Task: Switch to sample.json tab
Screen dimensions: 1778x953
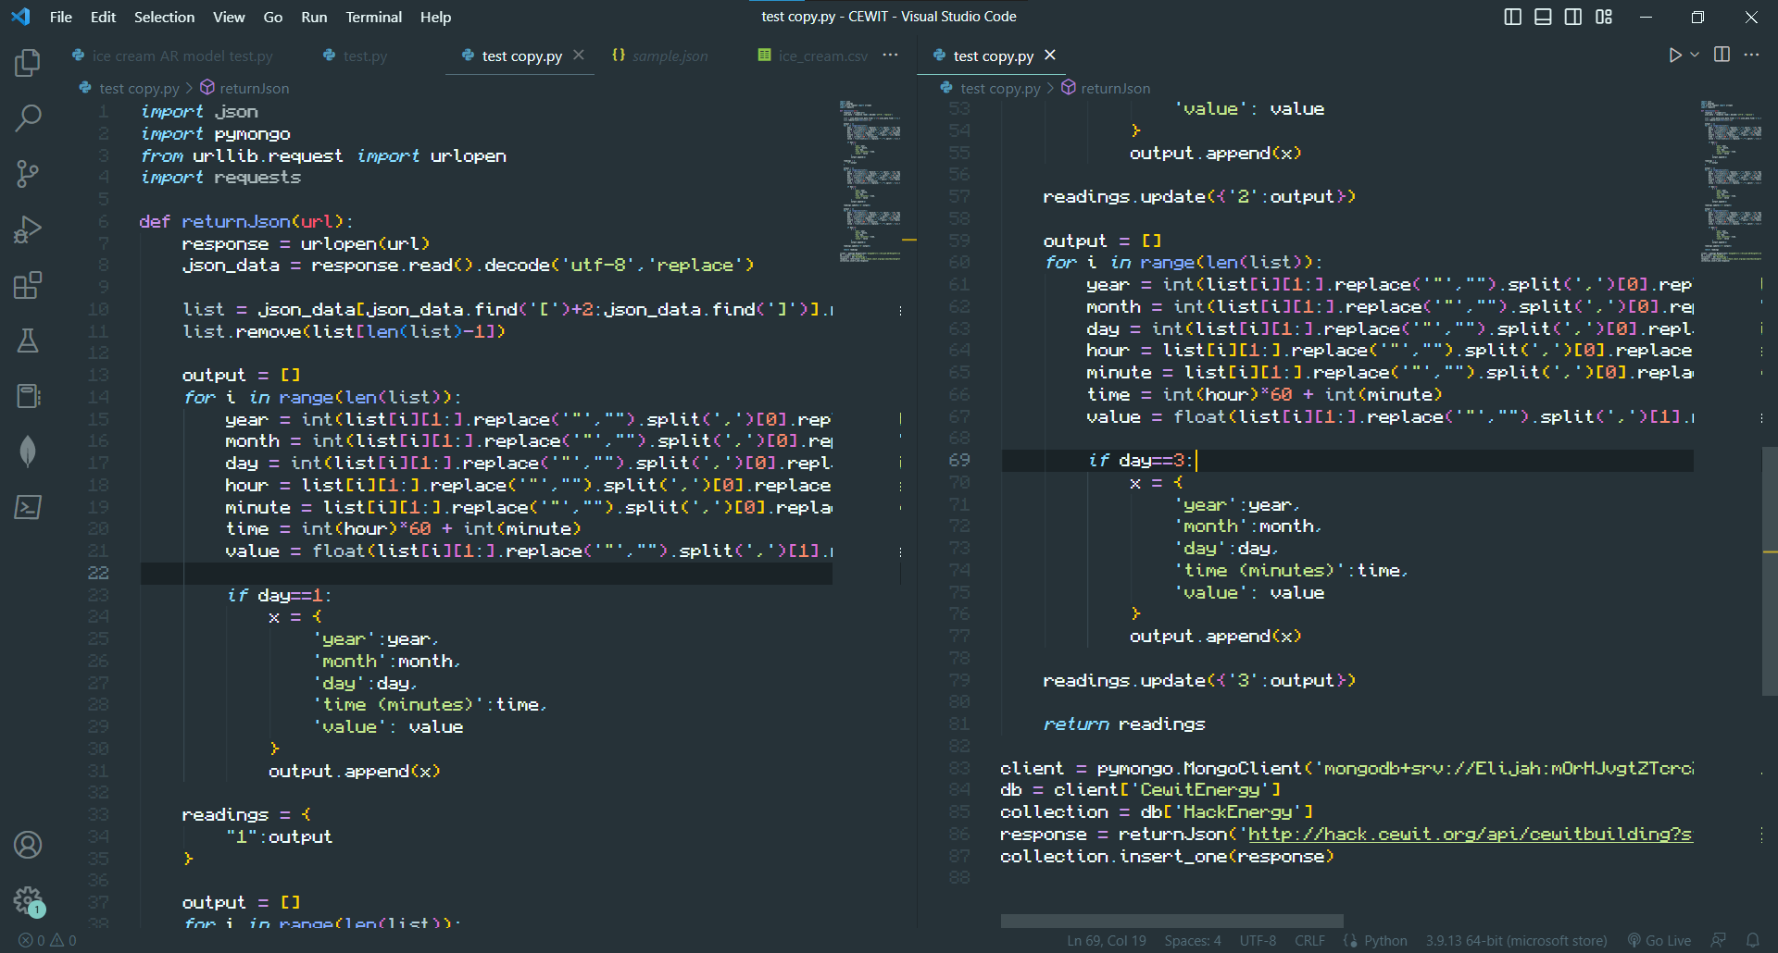Action: coord(660,56)
